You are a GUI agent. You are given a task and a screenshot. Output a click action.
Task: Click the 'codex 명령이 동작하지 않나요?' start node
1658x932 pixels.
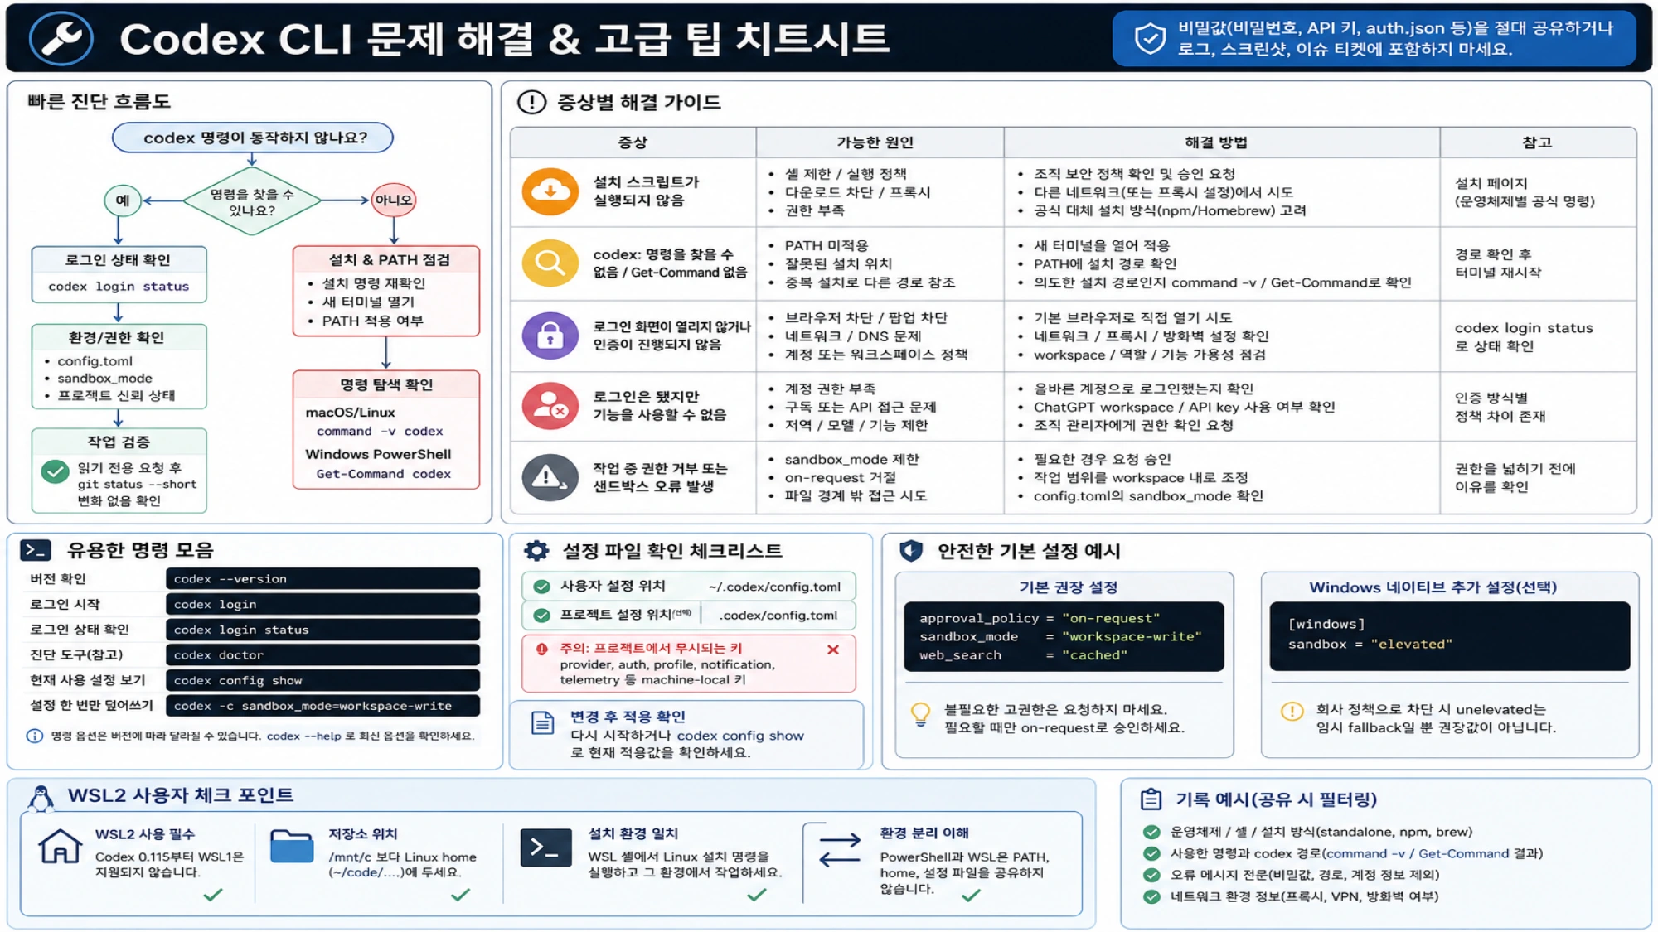click(x=253, y=138)
